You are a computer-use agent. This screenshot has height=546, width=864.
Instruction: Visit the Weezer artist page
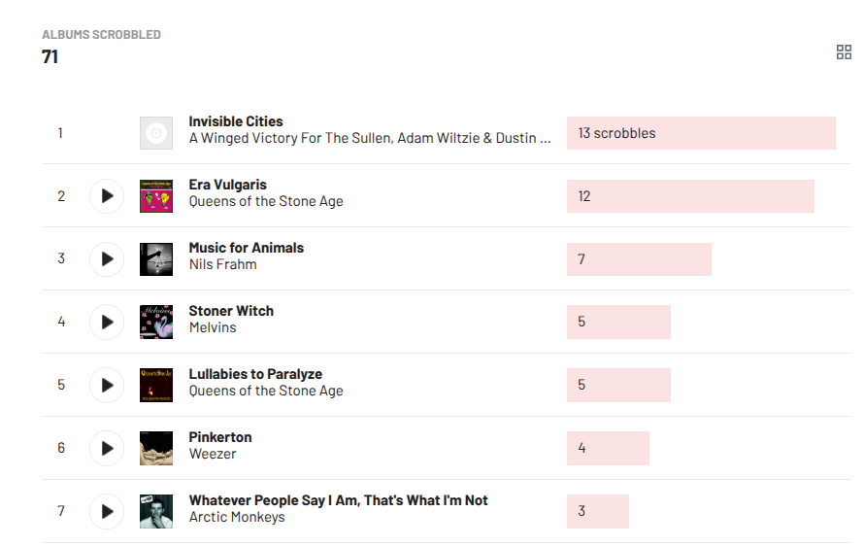click(213, 454)
